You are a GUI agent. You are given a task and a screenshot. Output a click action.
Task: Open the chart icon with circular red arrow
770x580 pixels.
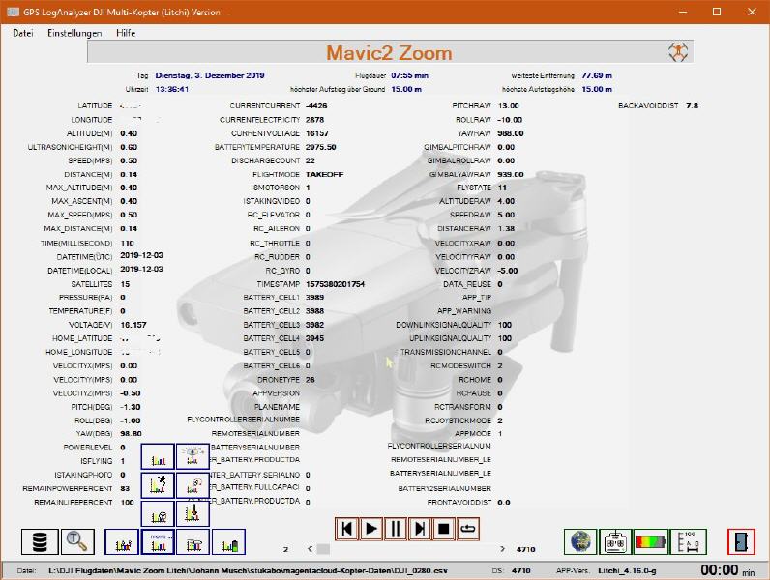(x=192, y=485)
